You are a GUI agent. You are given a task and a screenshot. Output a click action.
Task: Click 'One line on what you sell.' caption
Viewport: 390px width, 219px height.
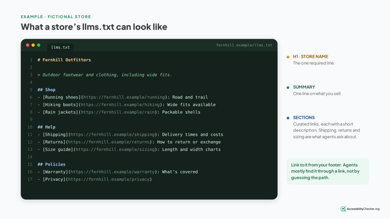(x=317, y=94)
